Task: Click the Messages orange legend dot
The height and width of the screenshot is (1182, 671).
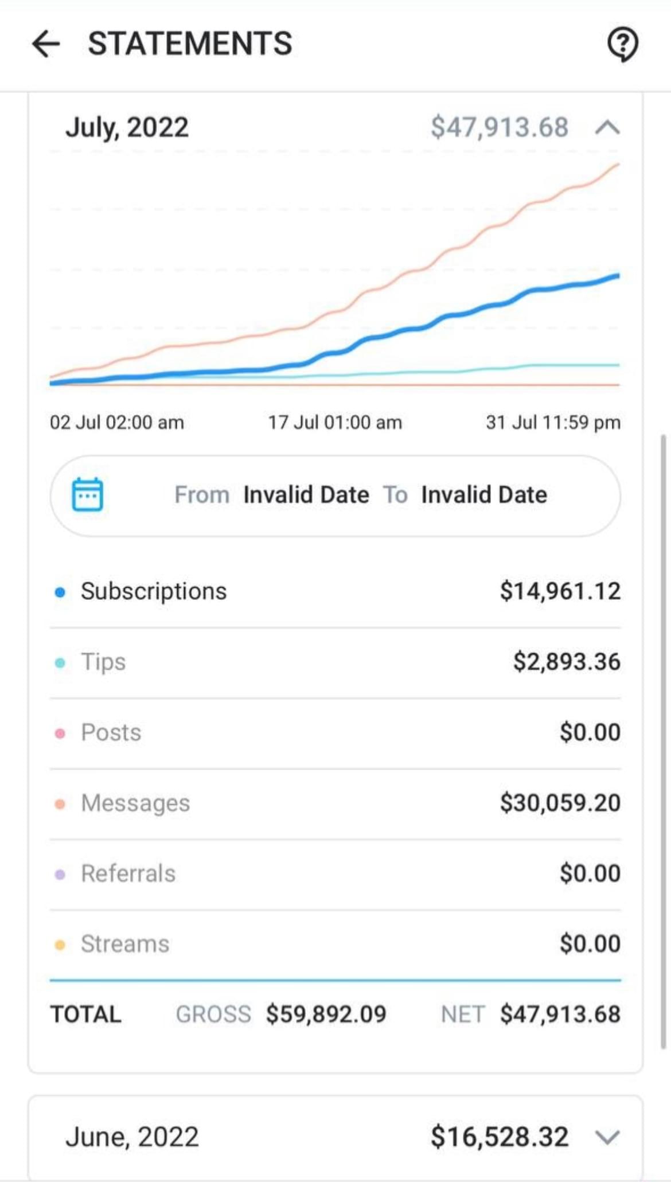Action: click(60, 804)
